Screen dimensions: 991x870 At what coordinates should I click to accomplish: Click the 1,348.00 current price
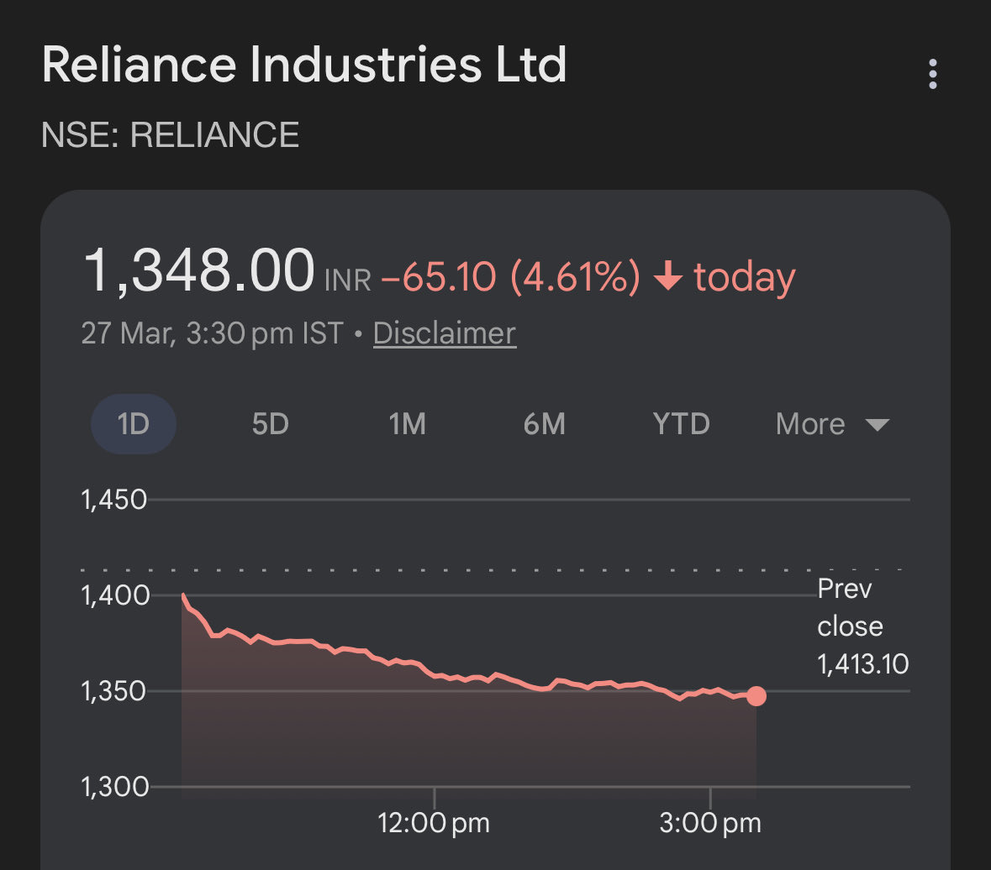[198, 272]
